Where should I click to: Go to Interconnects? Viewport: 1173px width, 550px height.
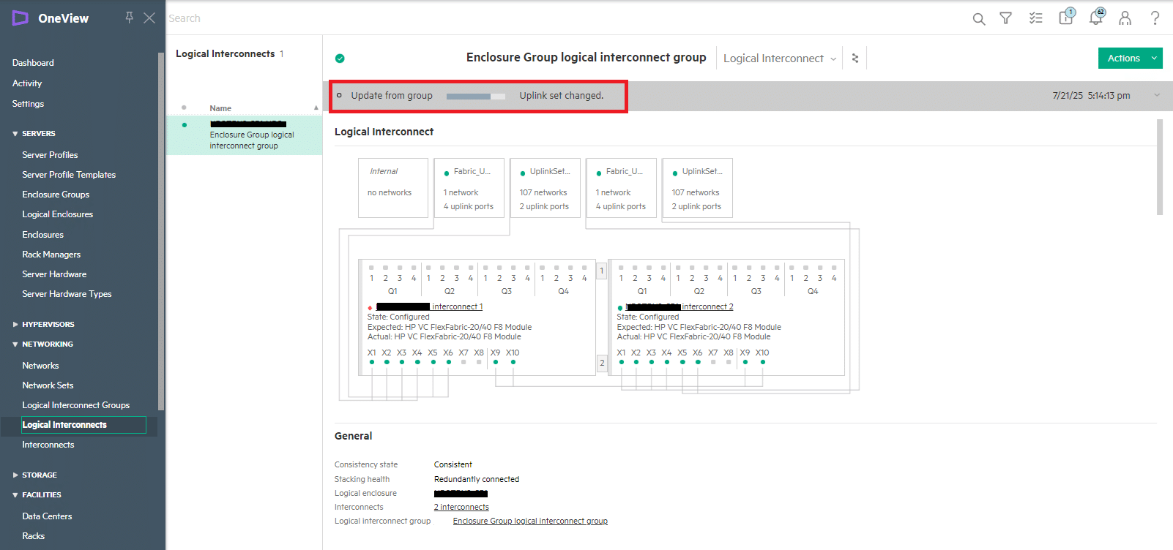pos(48,445)
